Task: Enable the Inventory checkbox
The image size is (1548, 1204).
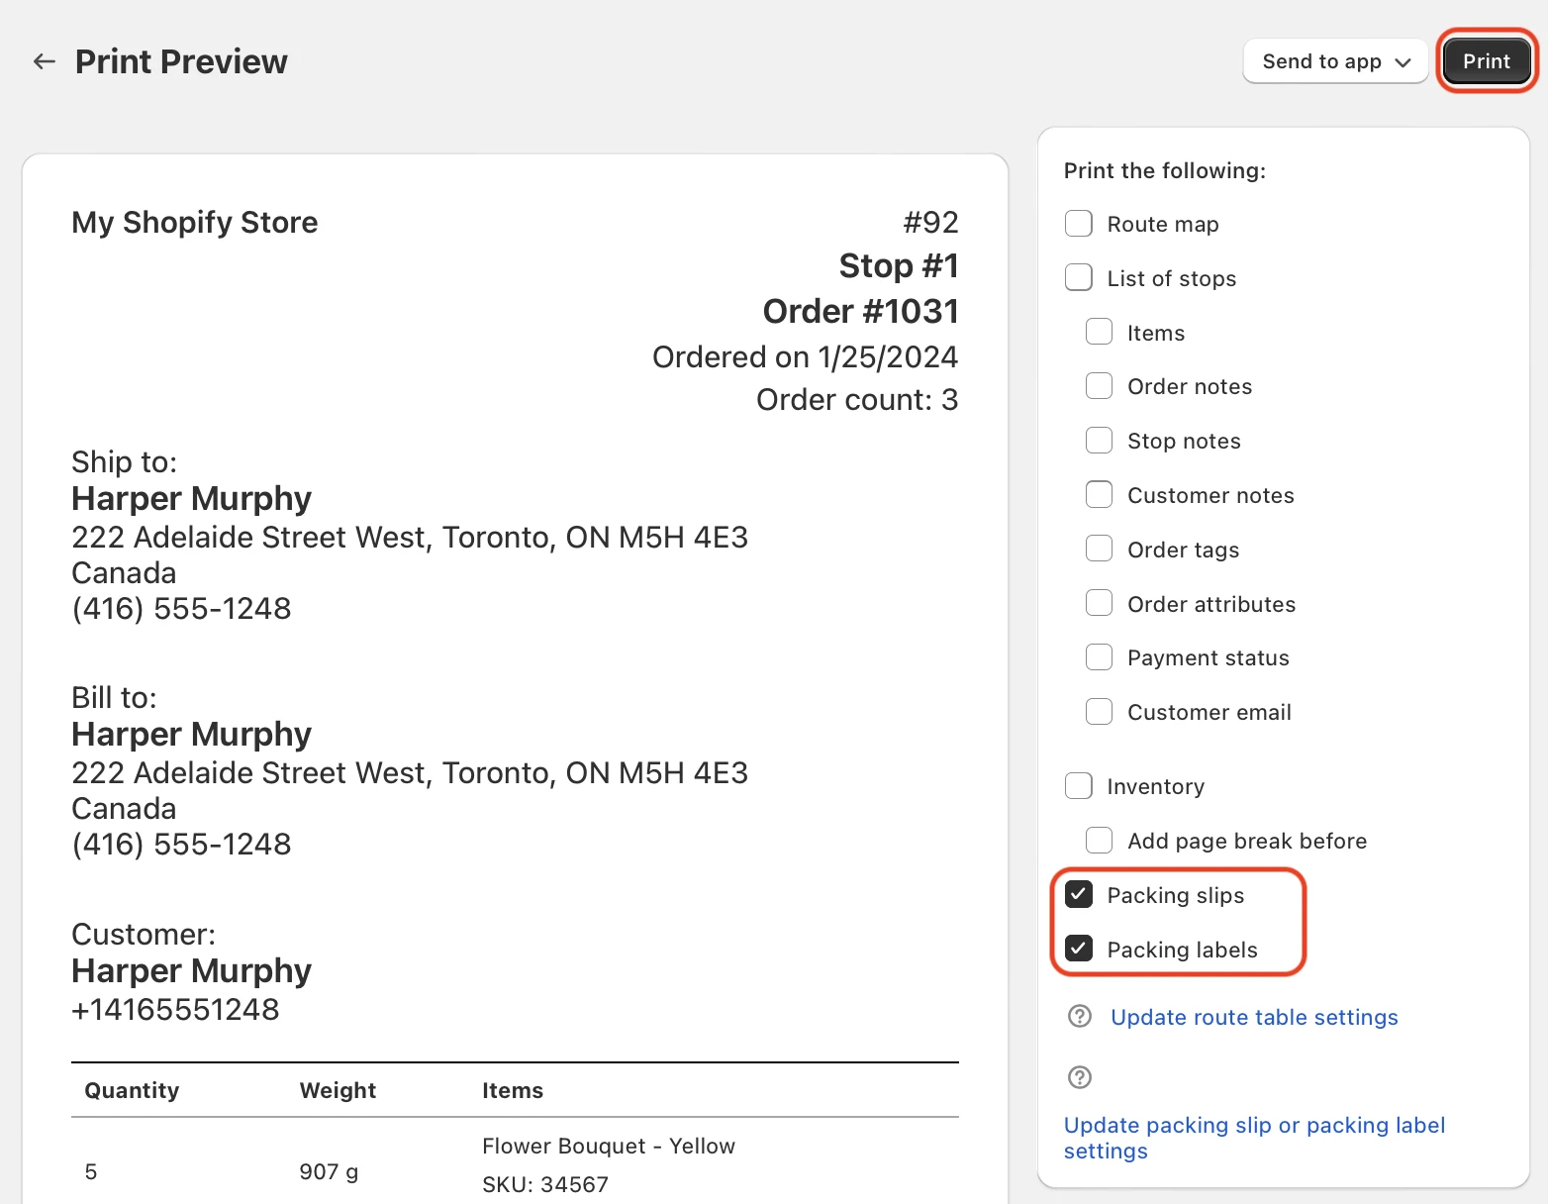Action: click(1079, 786)
